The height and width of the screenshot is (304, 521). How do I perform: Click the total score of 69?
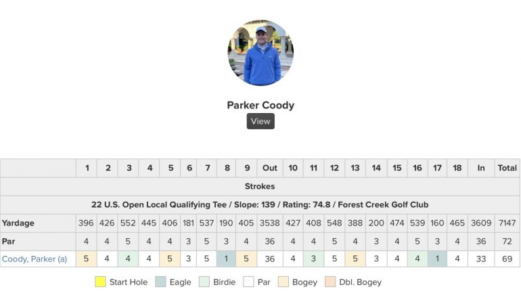507,259
